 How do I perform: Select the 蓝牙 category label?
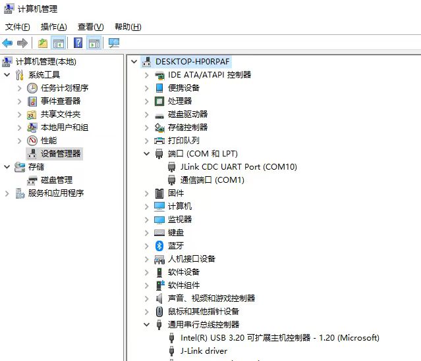tap(176, 245)
